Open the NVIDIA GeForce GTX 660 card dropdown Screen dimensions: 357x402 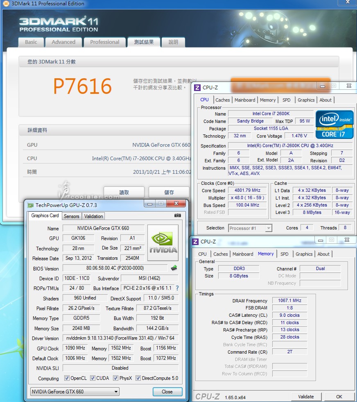[x=75, y=391]
